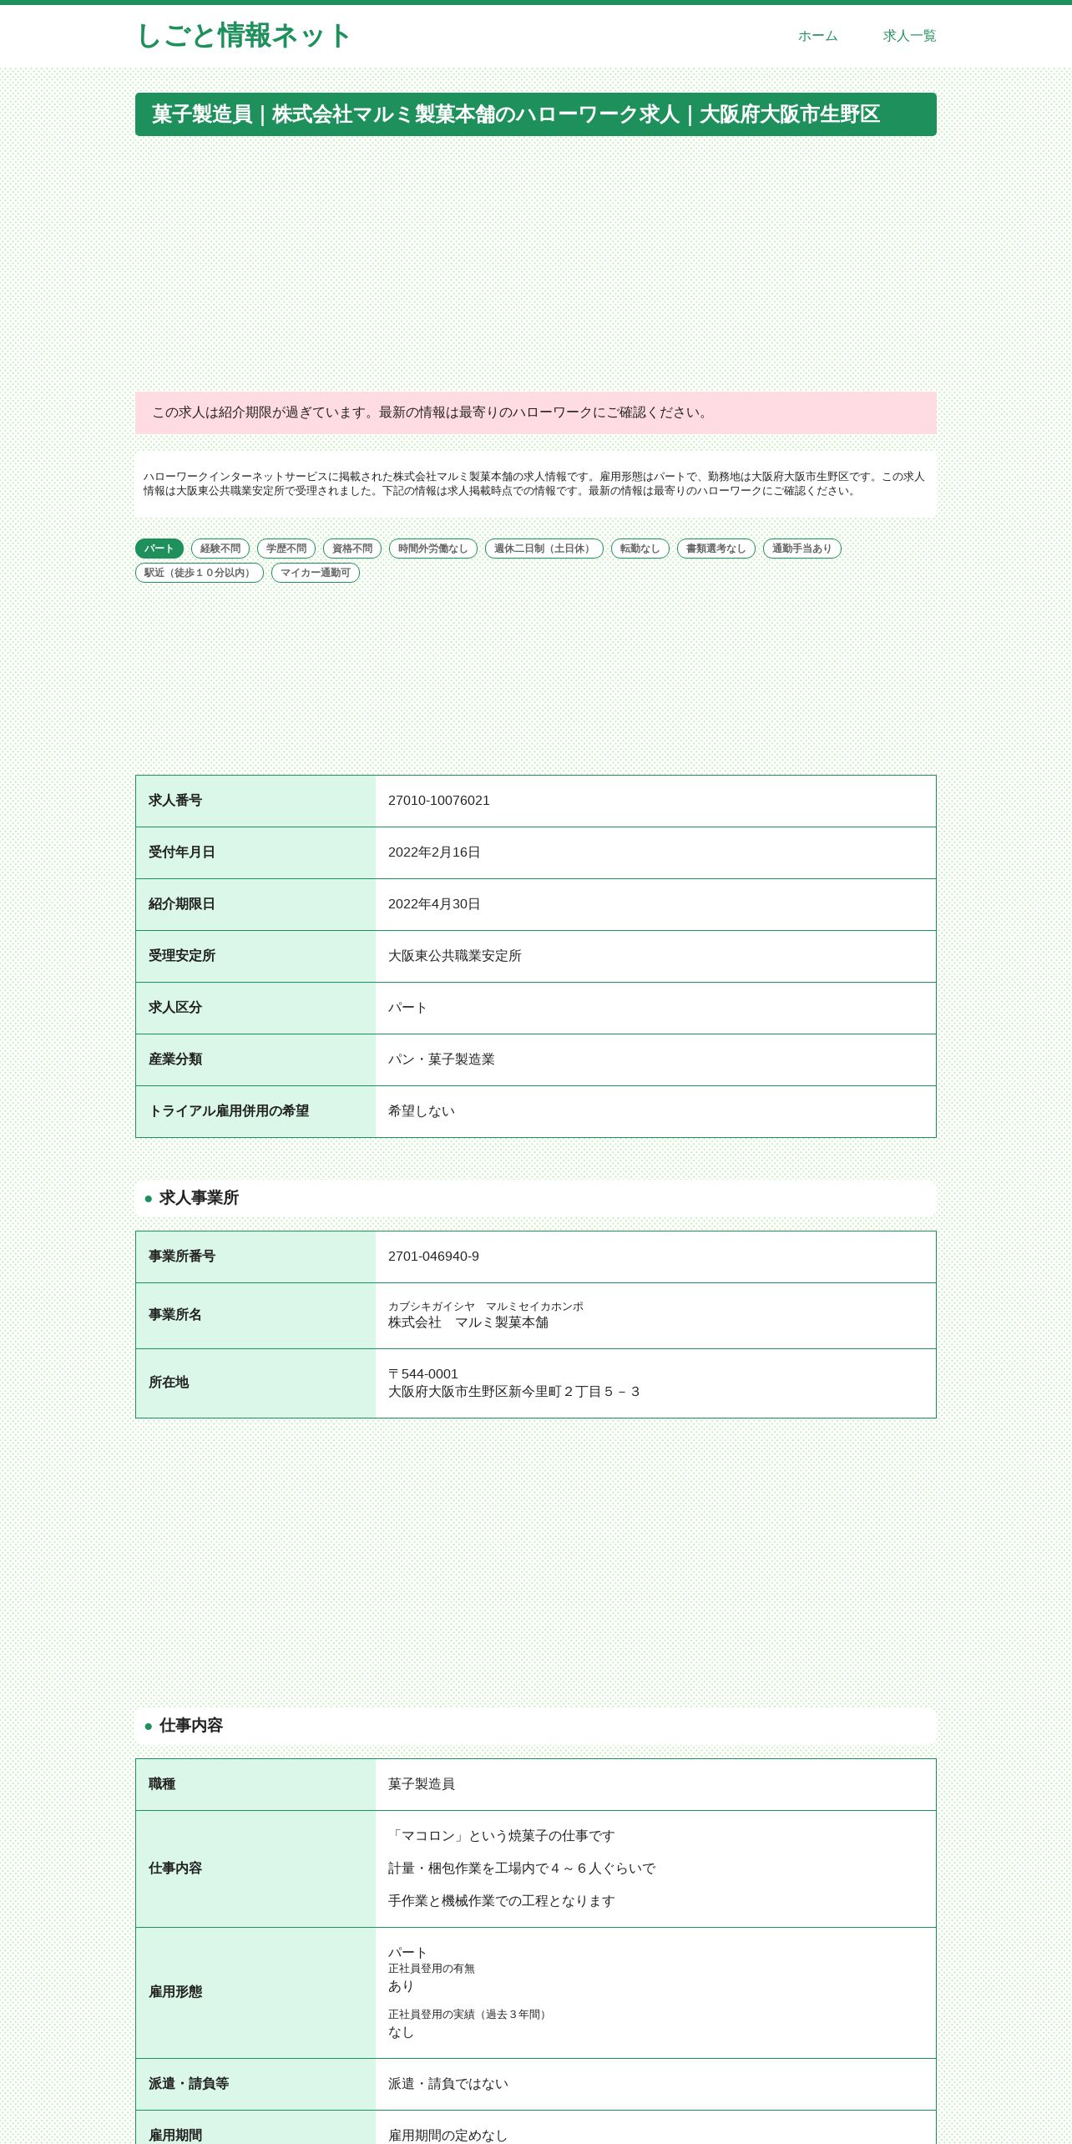Open the しごと情報ネット site logo

point(243,36)
